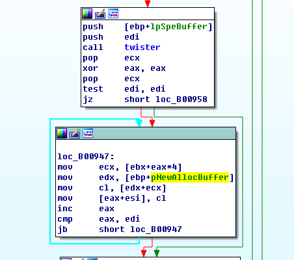The height and width of the screenshot is (260, 294).
Task: Click the edit-name pencil icon of top node
Action: tap(100, 14)
